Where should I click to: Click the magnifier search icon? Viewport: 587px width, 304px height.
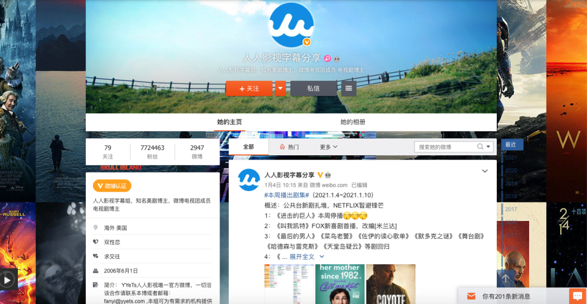[x=480, y=147]
